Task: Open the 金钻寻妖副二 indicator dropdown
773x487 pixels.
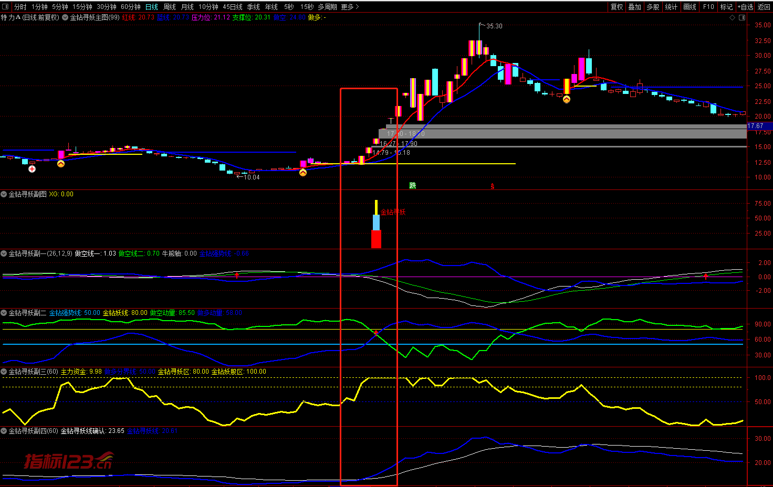Action: (4, 313)
